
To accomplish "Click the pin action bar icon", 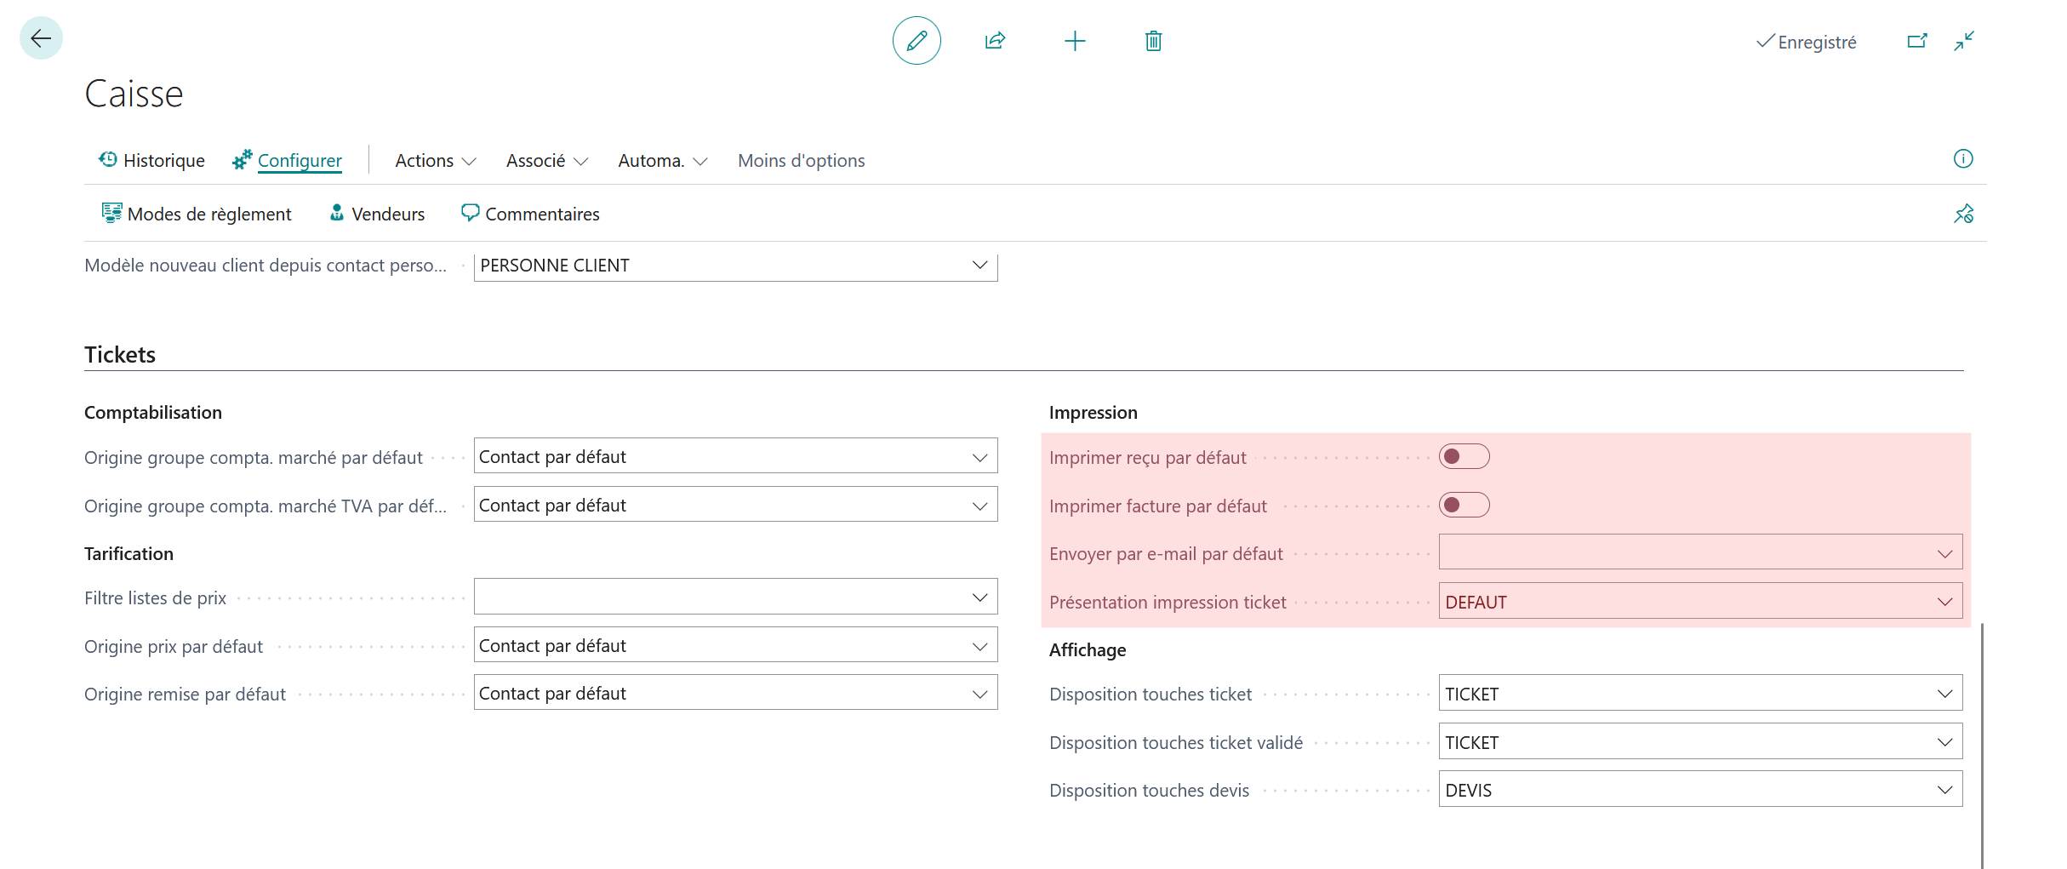I will pyautogui.click(x=1963, y=214).
